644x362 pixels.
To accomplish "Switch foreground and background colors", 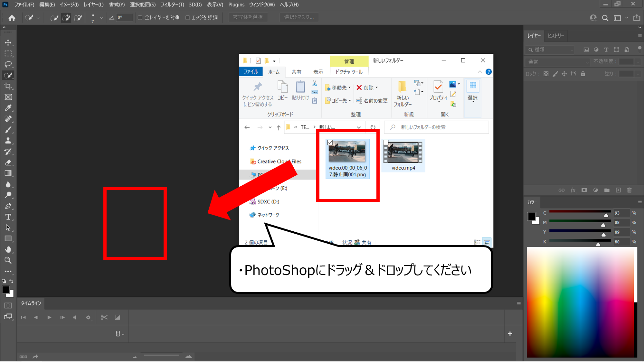I will click(x=11, y=281).
